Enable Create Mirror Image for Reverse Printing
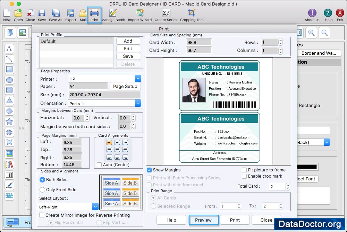Image resolution: width=347 pixels, height=232 pixels. 42,215
